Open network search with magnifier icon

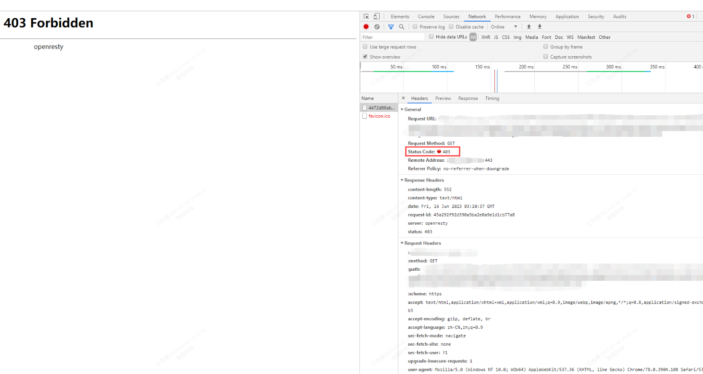coord(401,27)
